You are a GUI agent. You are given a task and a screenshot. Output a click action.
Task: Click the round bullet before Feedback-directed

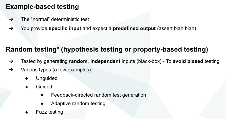pos(42,95)
